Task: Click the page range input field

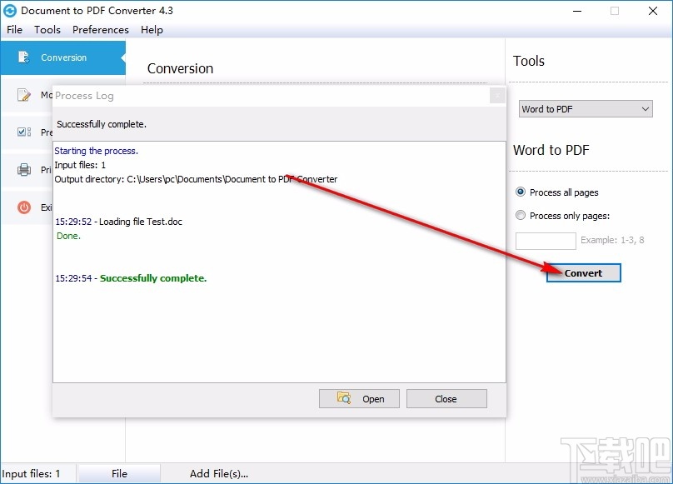Action: 546,240
